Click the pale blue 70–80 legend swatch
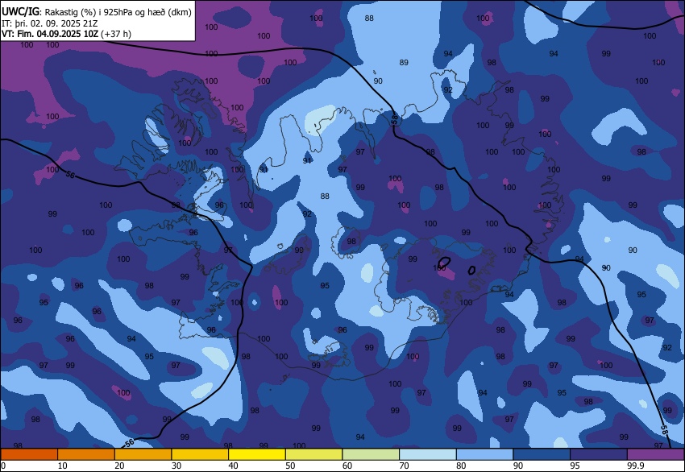Viewport: 685px width, 472px height. pos(428,454)
